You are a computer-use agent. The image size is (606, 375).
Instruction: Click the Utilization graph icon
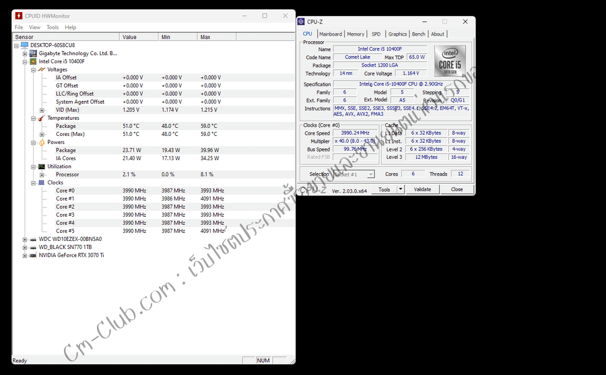41,166
